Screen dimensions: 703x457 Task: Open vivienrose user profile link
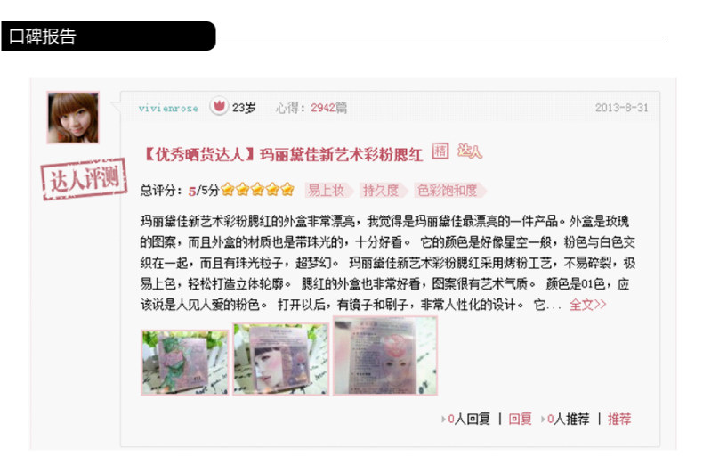pos(168,108)
